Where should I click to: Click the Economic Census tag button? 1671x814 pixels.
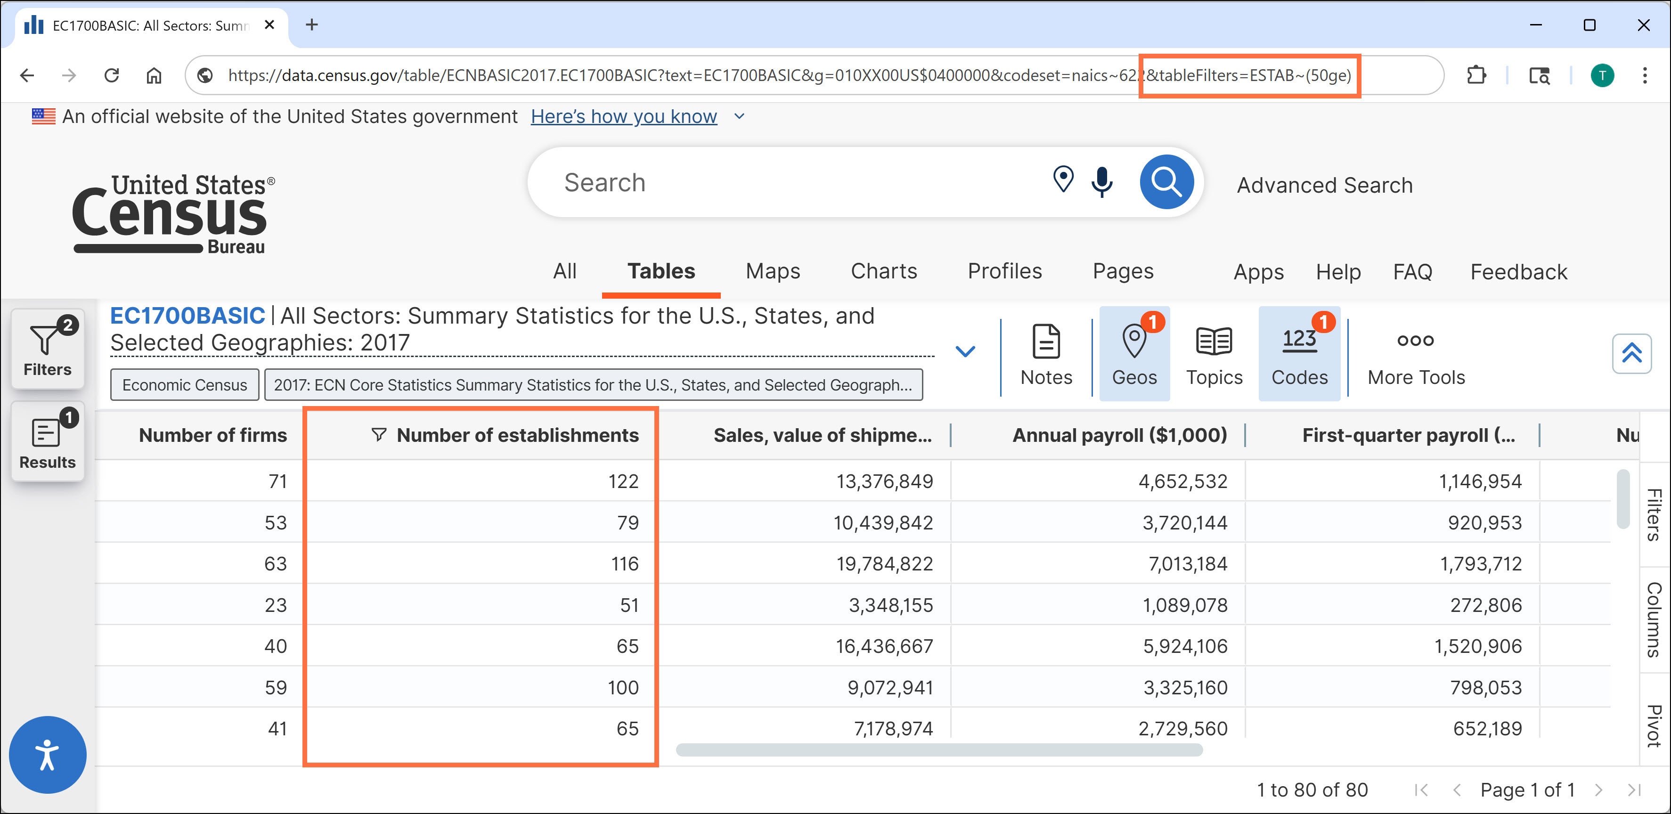tap(184, 384)
